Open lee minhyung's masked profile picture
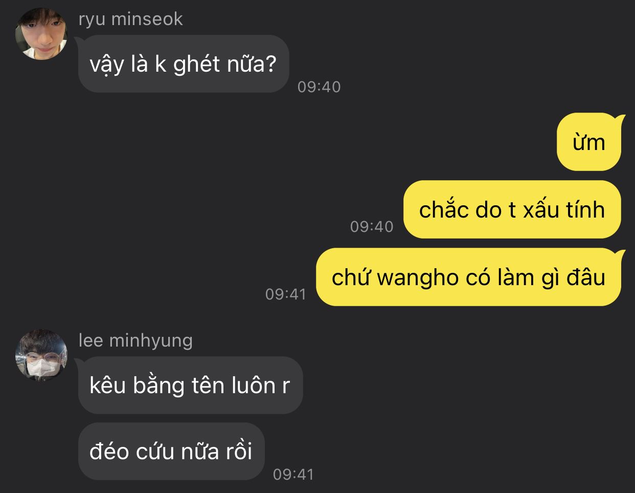635x493 pixels. (41, 355)
